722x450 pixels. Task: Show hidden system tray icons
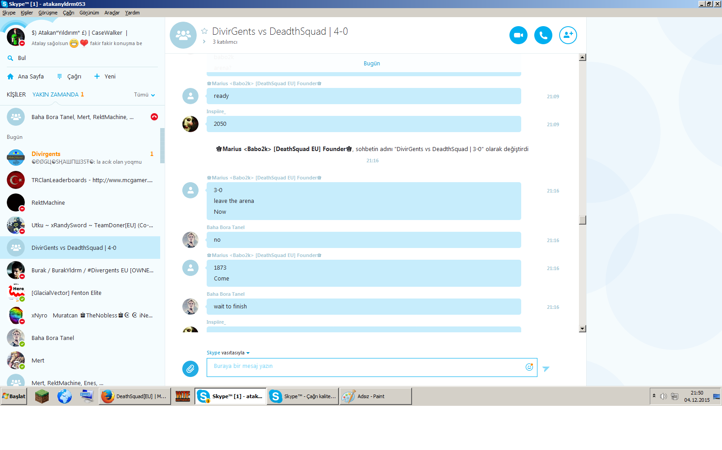(x=654, y=396)
